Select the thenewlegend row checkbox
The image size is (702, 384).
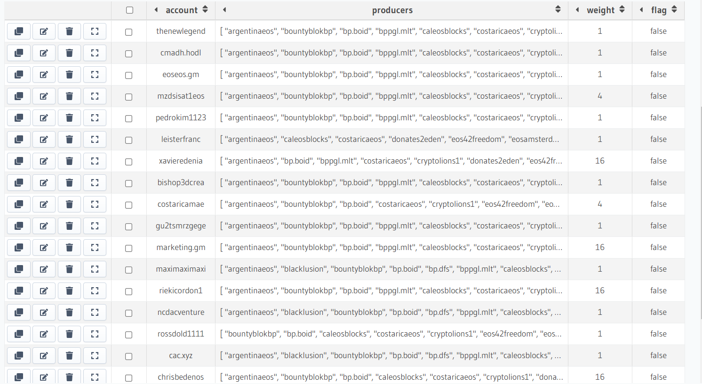[128, 32]
